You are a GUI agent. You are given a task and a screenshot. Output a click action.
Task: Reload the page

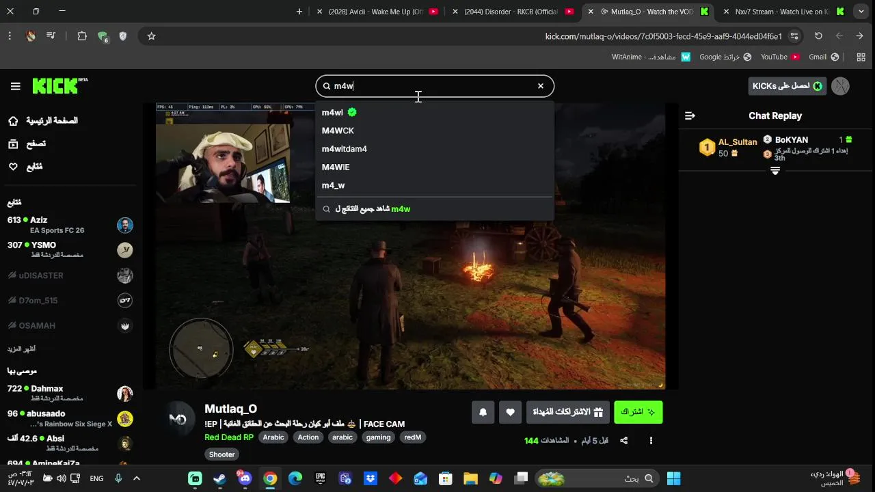(x=818, y=36)
